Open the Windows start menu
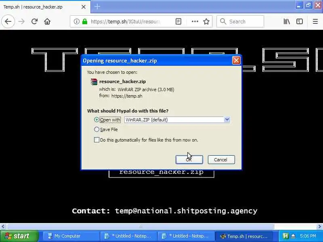 coord(19,236)
